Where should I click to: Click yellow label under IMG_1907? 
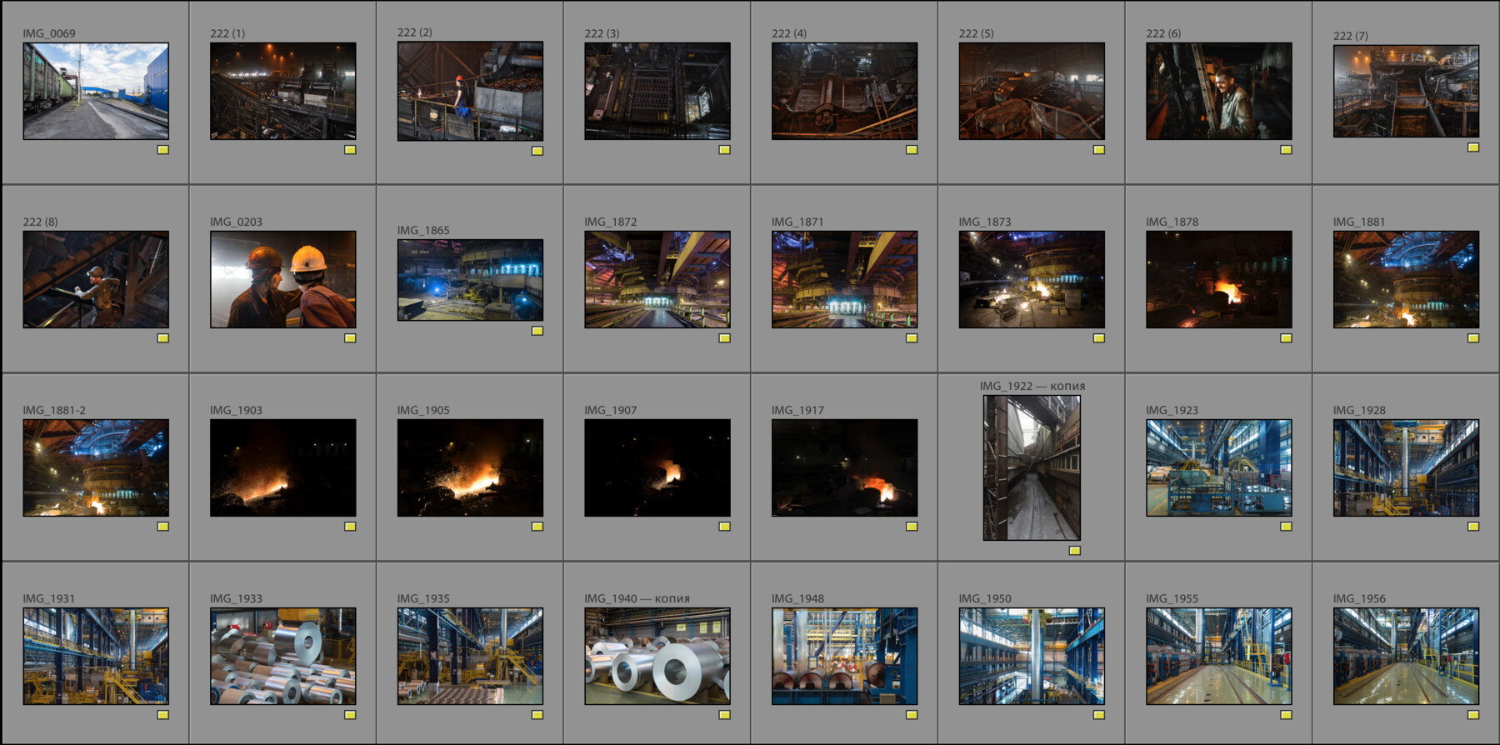[725, 527]
